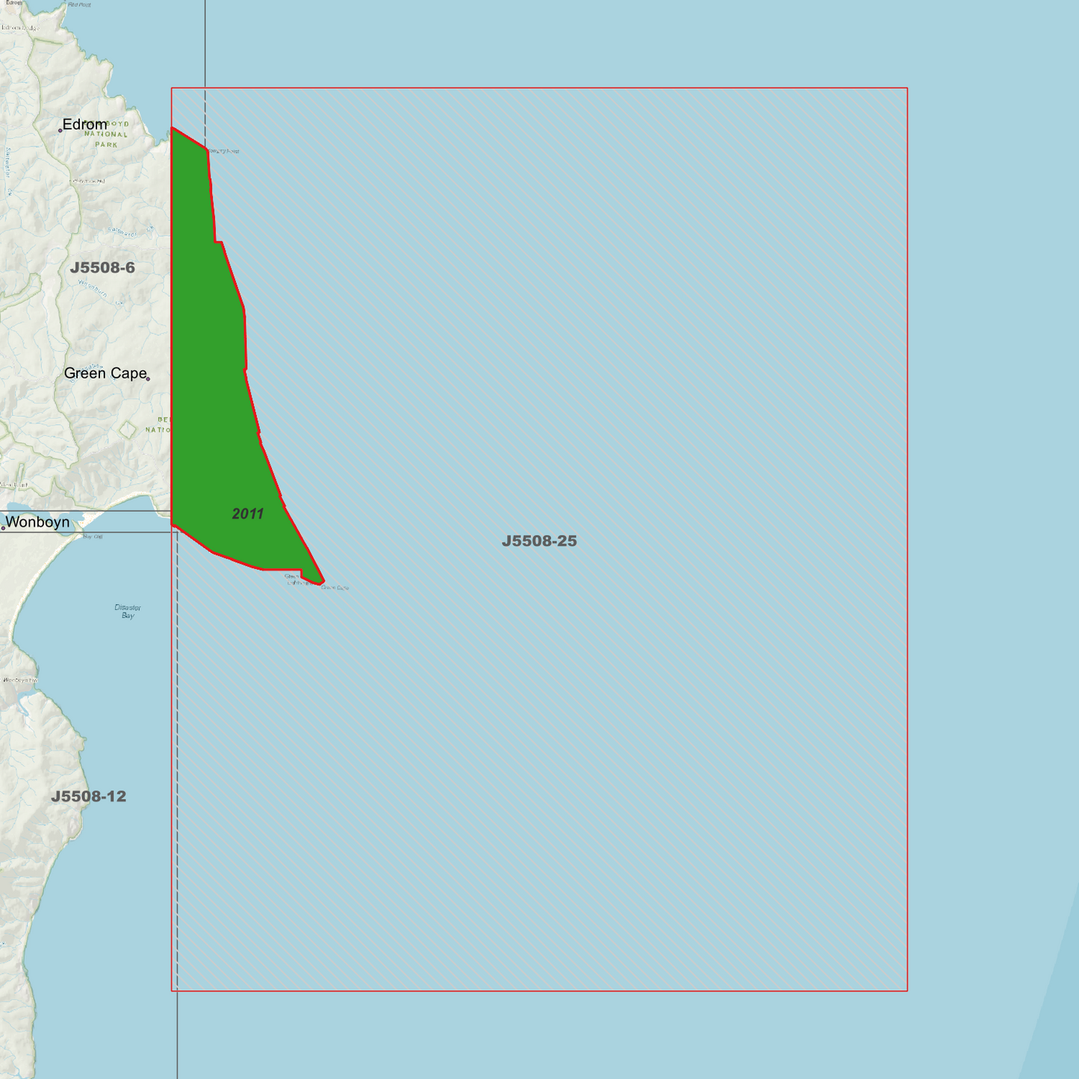1079x1079 pixels.
Task: Click the Wonboyn place label
Action: [x=37, y=522]
